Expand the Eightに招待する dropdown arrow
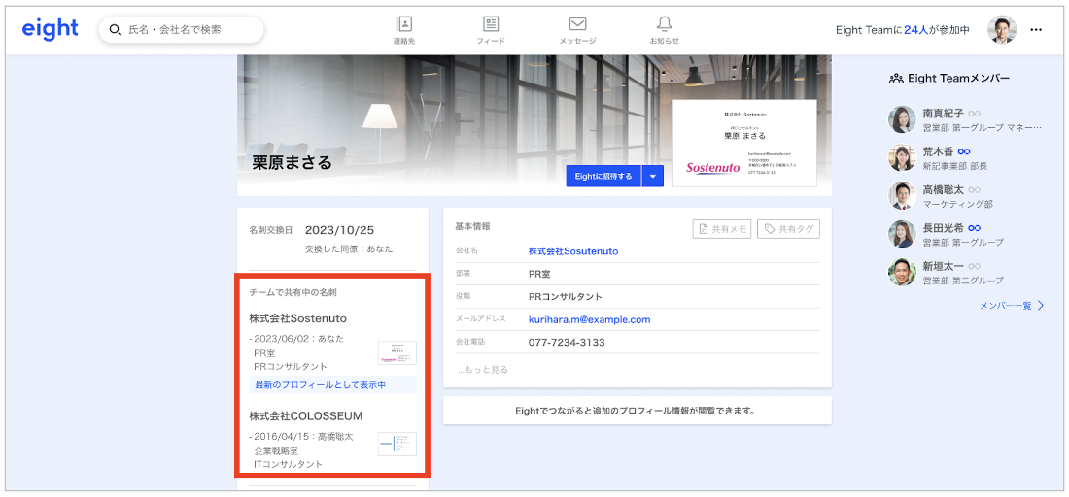Viewport: 1069px width, 497px height. [x=653, y=176]
